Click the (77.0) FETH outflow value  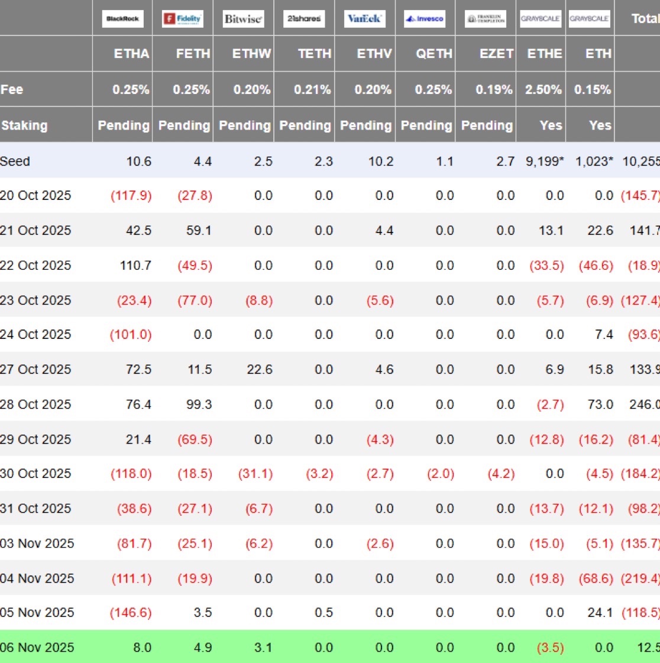(x=195, y=300)
